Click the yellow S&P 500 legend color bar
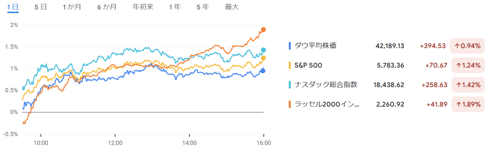Viewport: 491px width, 154px height. tap(290, 65)
